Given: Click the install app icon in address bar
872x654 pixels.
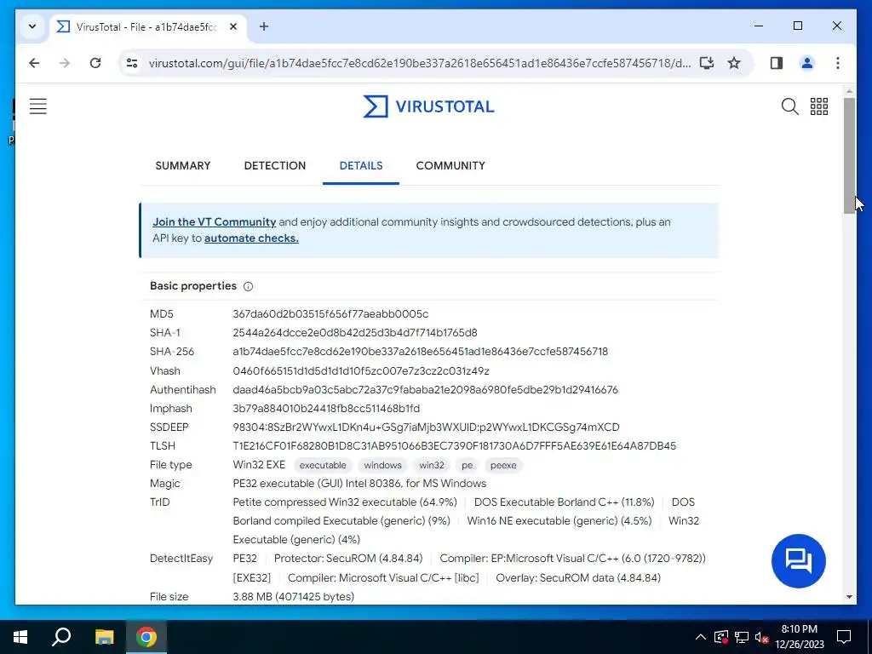Looking at the screenshot, I should point(706,63).
